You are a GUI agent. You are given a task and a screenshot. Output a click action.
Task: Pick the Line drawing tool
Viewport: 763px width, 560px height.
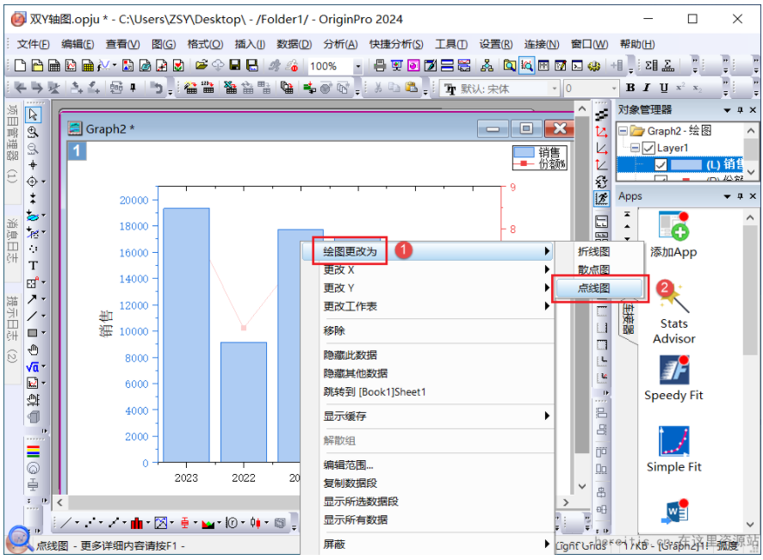(x=32, y=316)
